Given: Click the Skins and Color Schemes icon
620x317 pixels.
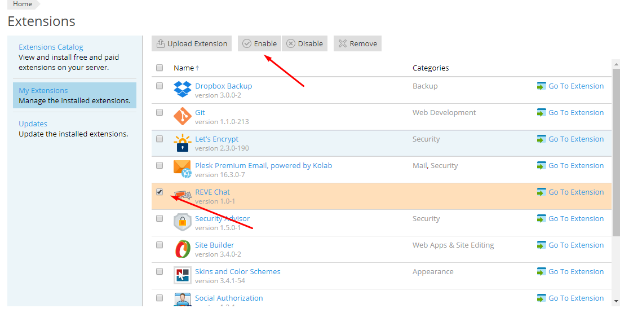Looking at the screenshot, I should point(182,275).
